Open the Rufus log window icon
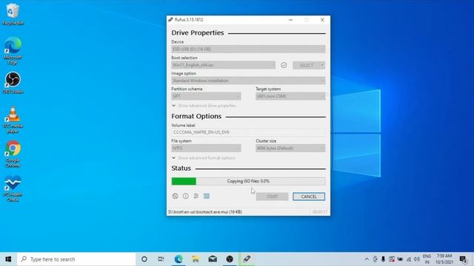 (207, 196)
